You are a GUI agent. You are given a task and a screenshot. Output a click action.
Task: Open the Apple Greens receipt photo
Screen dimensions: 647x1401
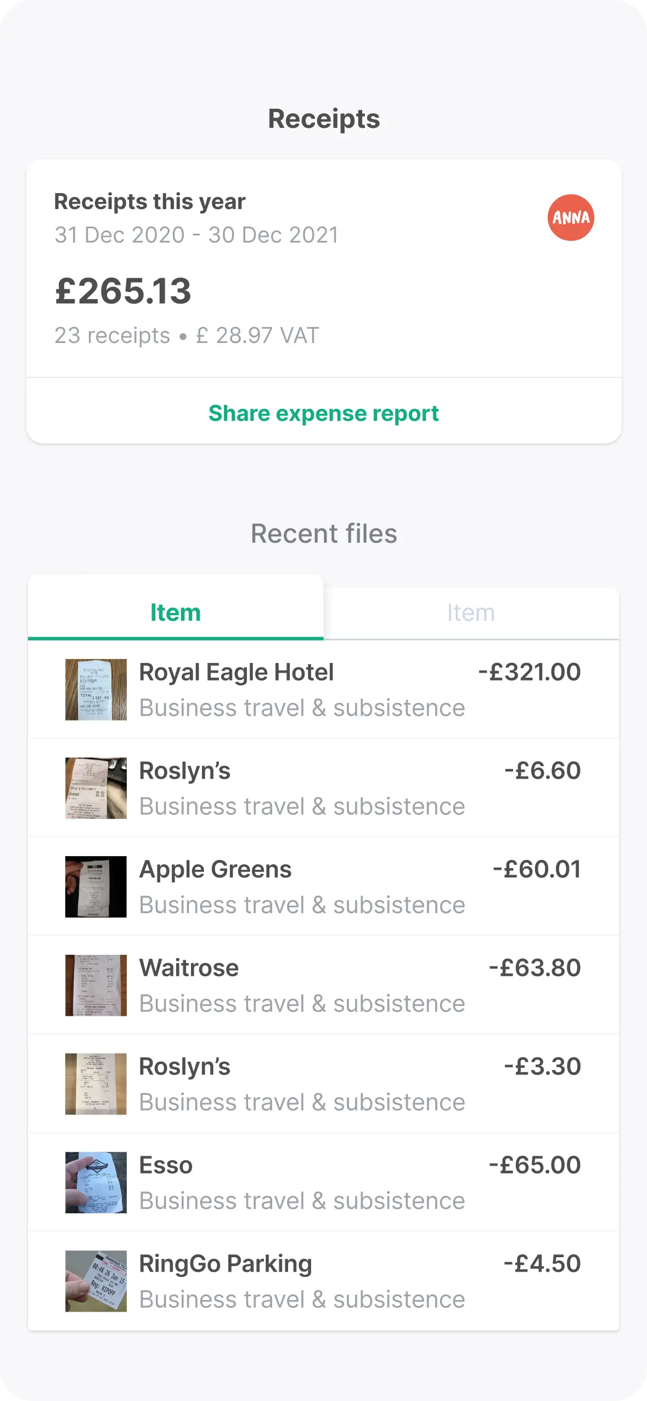point(96,886)
